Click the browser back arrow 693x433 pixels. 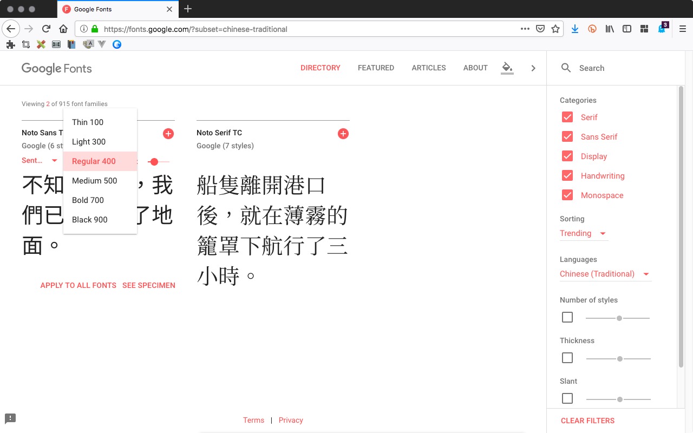[x=11, y=29]
